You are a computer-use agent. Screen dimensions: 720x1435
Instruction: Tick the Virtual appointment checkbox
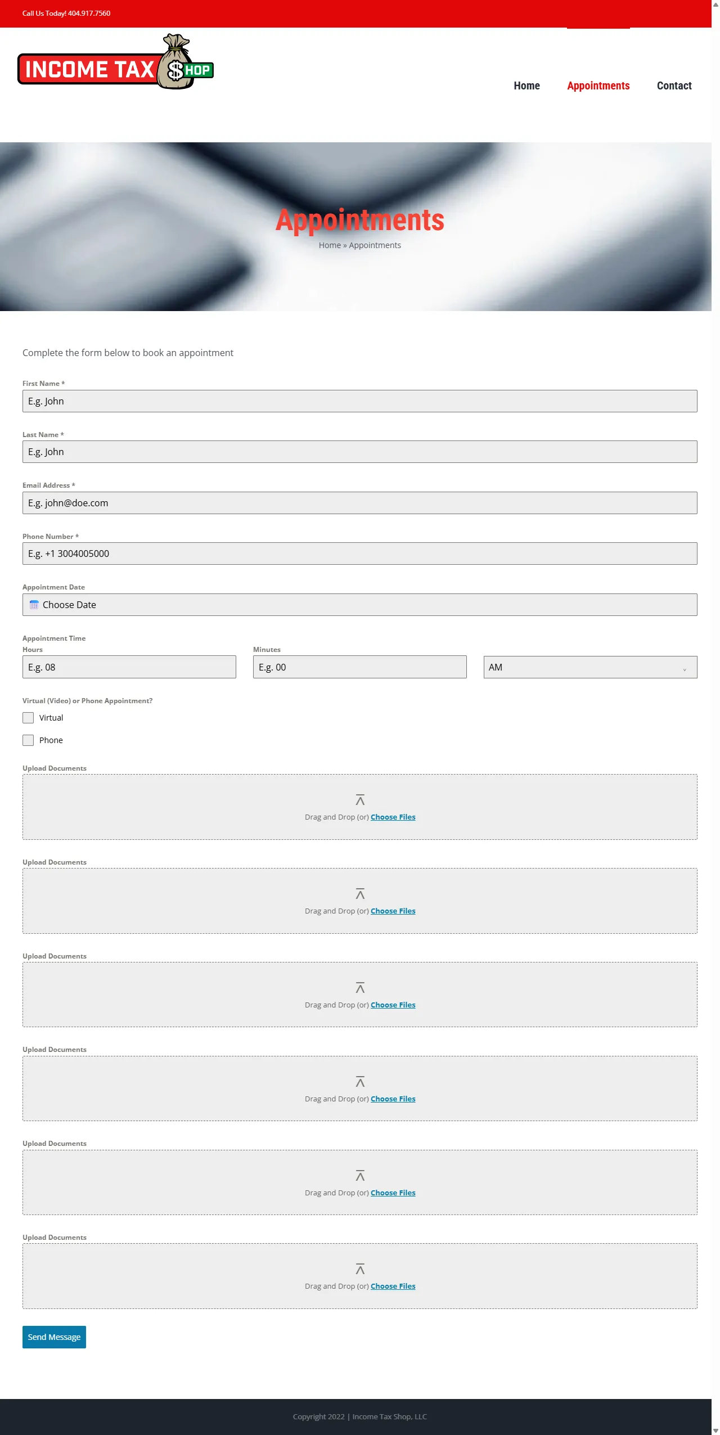tap(28, 718)
